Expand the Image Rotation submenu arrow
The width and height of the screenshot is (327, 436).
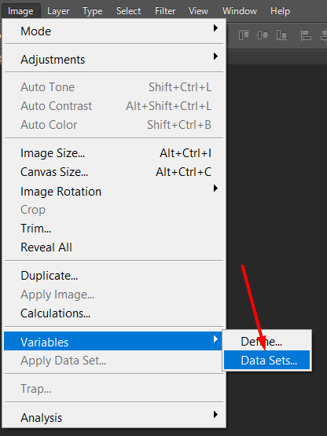(x=215, y=189)
